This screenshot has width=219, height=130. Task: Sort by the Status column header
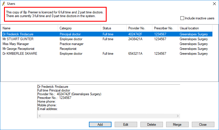pos(114,28)
